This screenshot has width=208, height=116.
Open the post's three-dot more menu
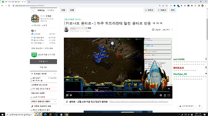(x=172, y=30)
